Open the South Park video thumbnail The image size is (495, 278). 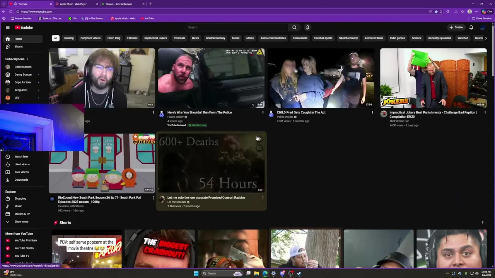102,163
